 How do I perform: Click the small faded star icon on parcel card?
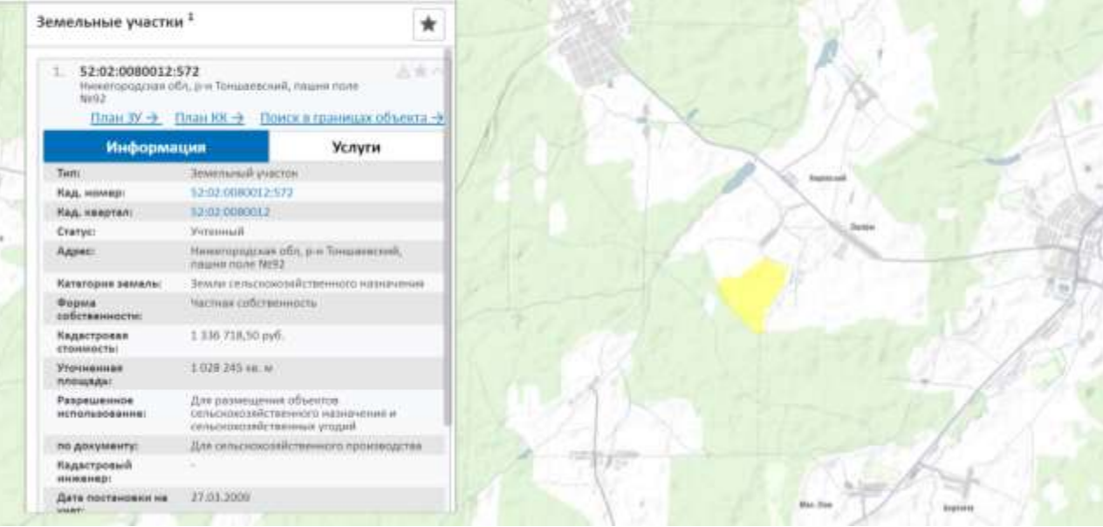421,72
